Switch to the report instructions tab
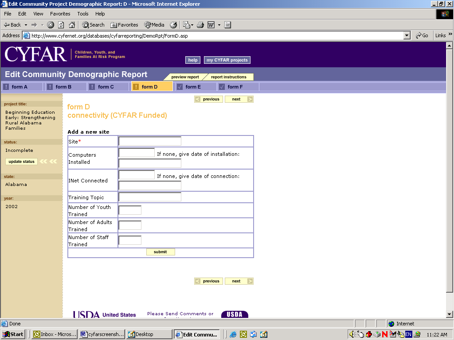This screenshot has height=340, width=454. 228,77
